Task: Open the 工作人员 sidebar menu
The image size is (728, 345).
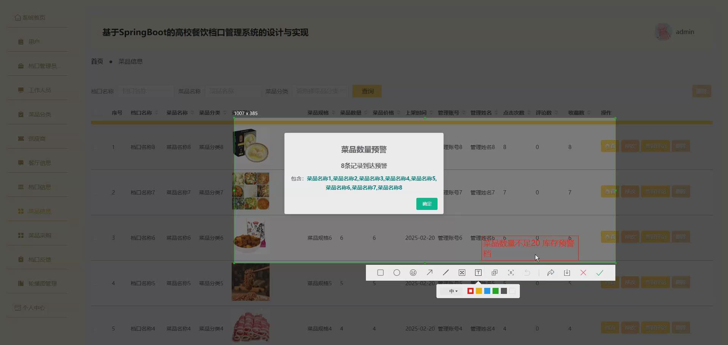Action: [38, 90]
